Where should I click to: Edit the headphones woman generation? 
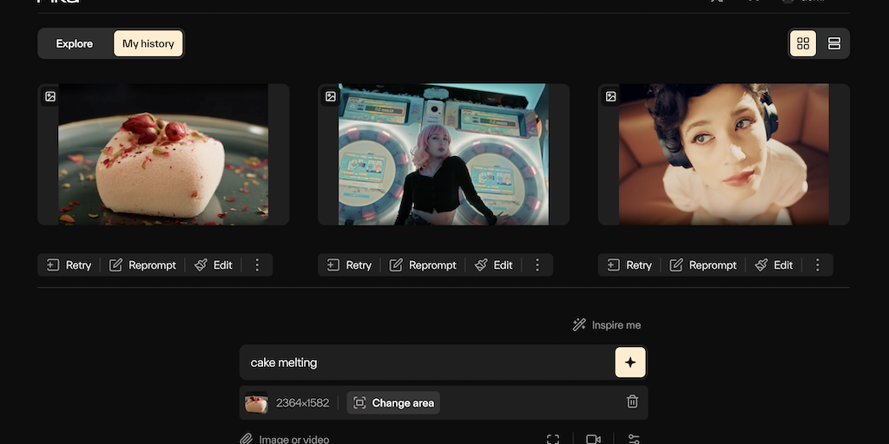point(774,265)
